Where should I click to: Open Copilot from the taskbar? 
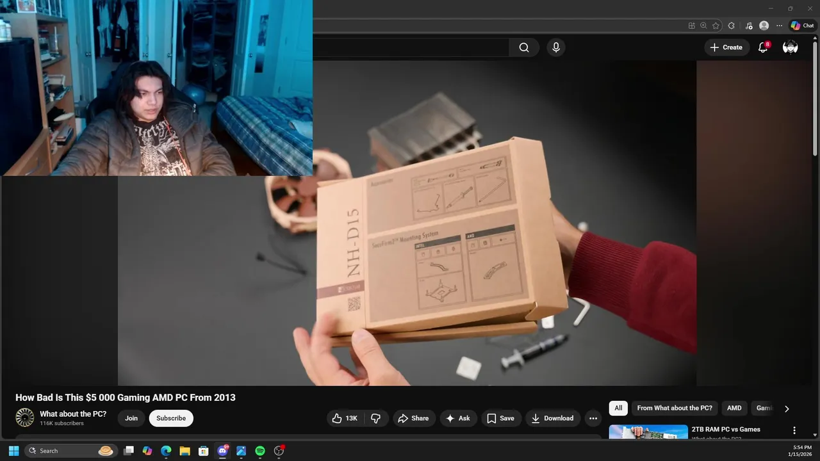click(147, 451)
